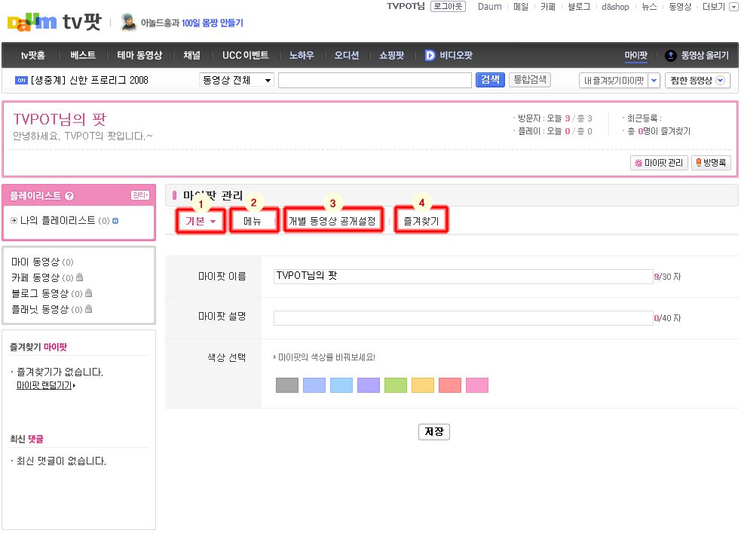
Task: Click the 통합검색 button
Action: point(530,80)
